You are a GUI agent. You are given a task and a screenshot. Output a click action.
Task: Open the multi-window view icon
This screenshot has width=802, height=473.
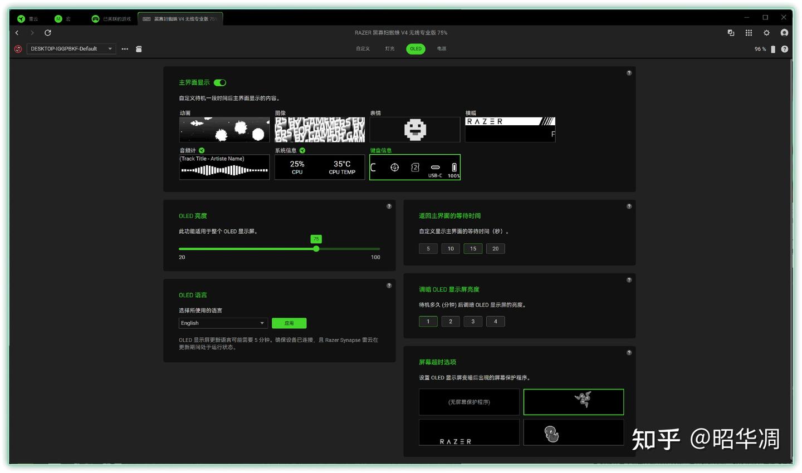coord(731,33)
